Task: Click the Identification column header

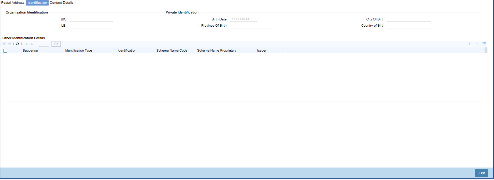Action: point(127,51)
